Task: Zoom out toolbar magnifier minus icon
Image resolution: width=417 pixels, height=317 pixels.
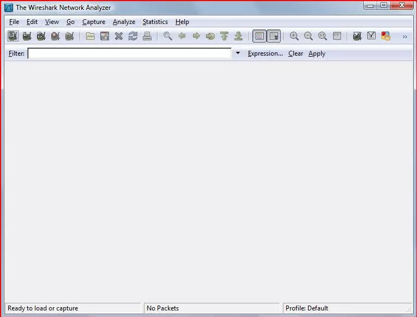Action: 308,36
